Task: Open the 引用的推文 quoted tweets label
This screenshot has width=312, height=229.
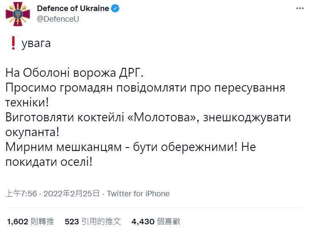Action: pyautogui.click(x=101, y=221)
